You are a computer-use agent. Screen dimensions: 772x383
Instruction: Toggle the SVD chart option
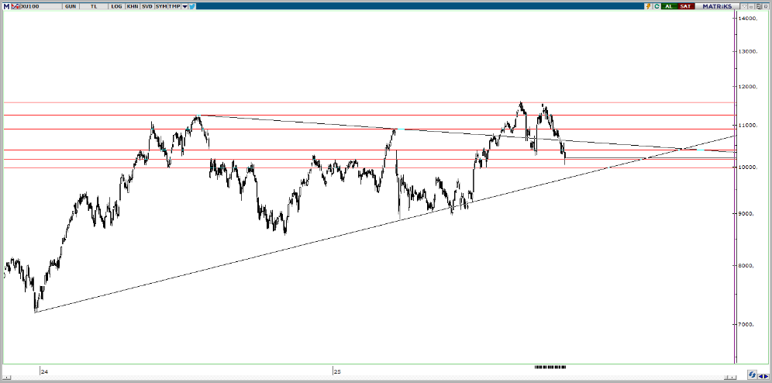point(146,5)
